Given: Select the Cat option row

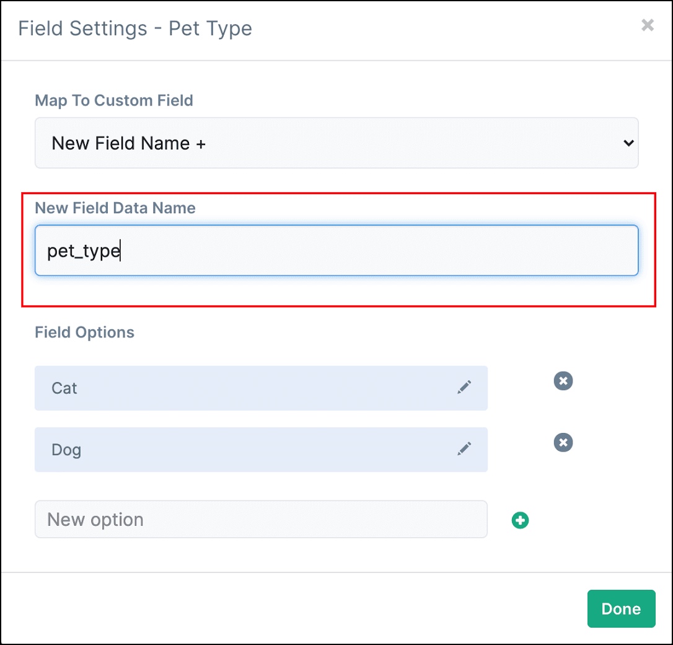Looking at the screenshot, I should point(261,388).
